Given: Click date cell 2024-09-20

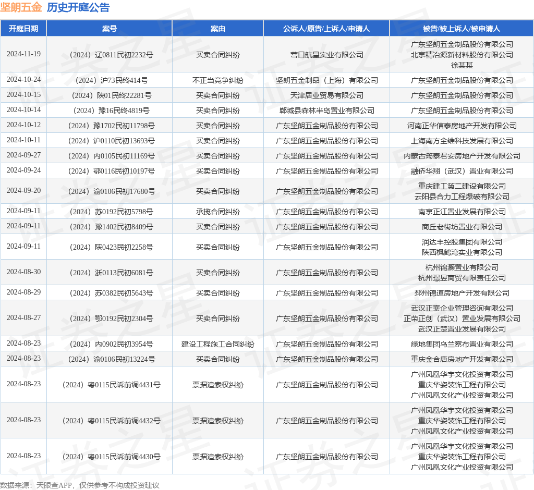Looking at the screenshot, I should pyautogui.click(x=23, y=190).
